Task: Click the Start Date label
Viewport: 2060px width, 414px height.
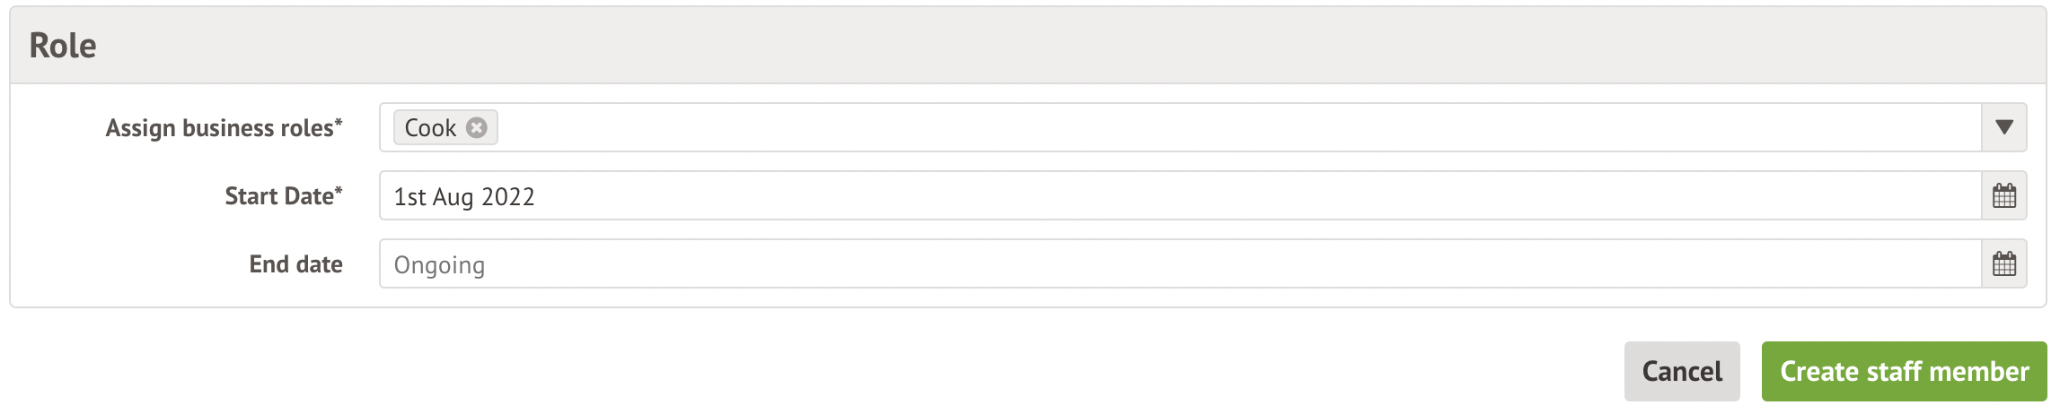Action: pyautogui.click(x=278, y=196)
